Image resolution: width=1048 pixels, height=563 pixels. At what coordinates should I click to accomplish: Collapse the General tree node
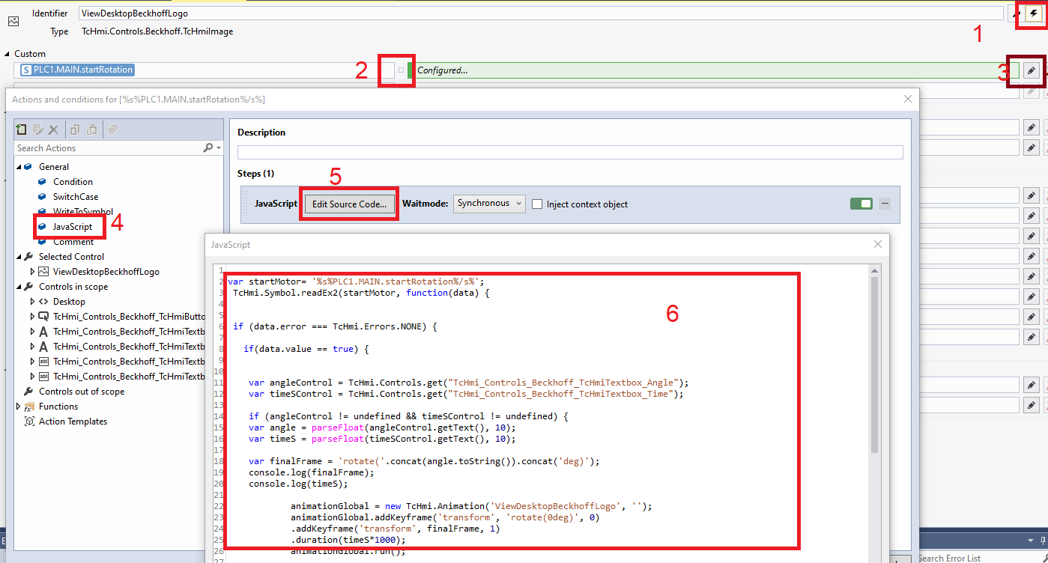[19, 167]
